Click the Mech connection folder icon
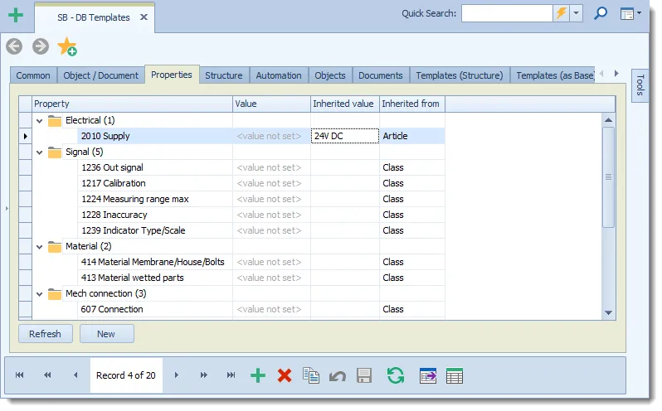The width and height of the screenshot is (662, 411). point(55,294)
